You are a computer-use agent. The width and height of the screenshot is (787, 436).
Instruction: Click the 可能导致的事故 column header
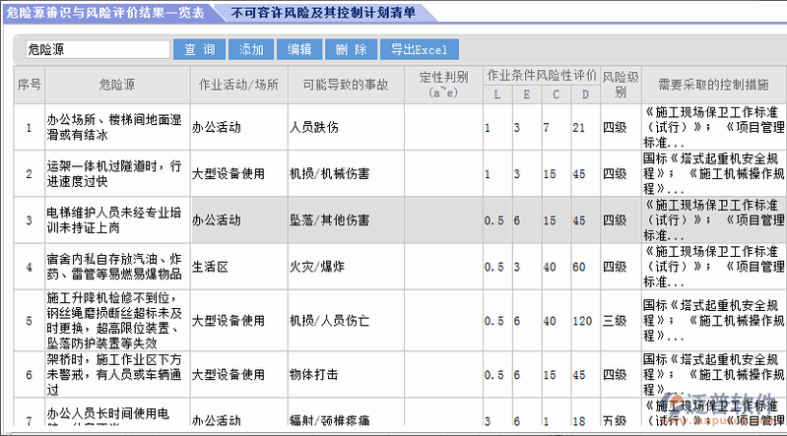click(345, 85)
